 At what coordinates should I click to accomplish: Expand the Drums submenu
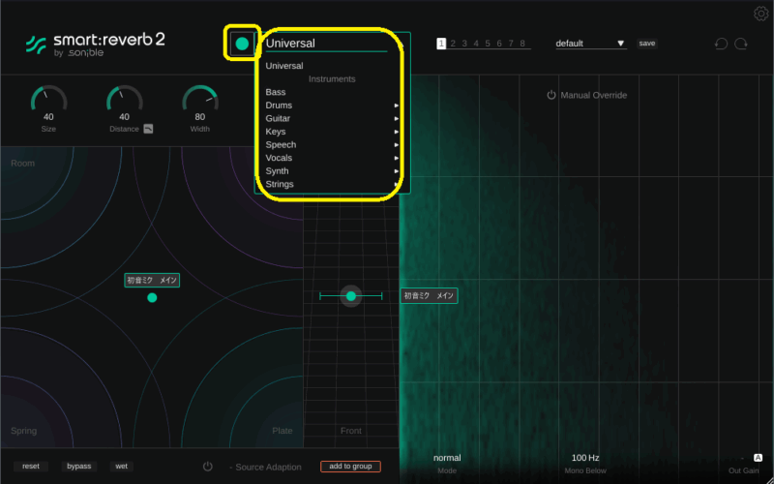332,106
